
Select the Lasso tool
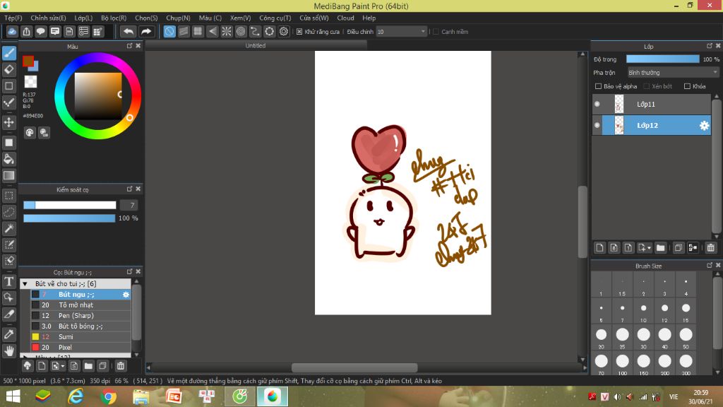[x=9, y=212]
